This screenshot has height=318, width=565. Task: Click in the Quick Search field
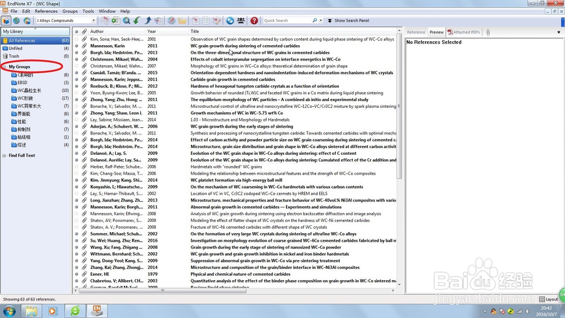click(287, 20)
